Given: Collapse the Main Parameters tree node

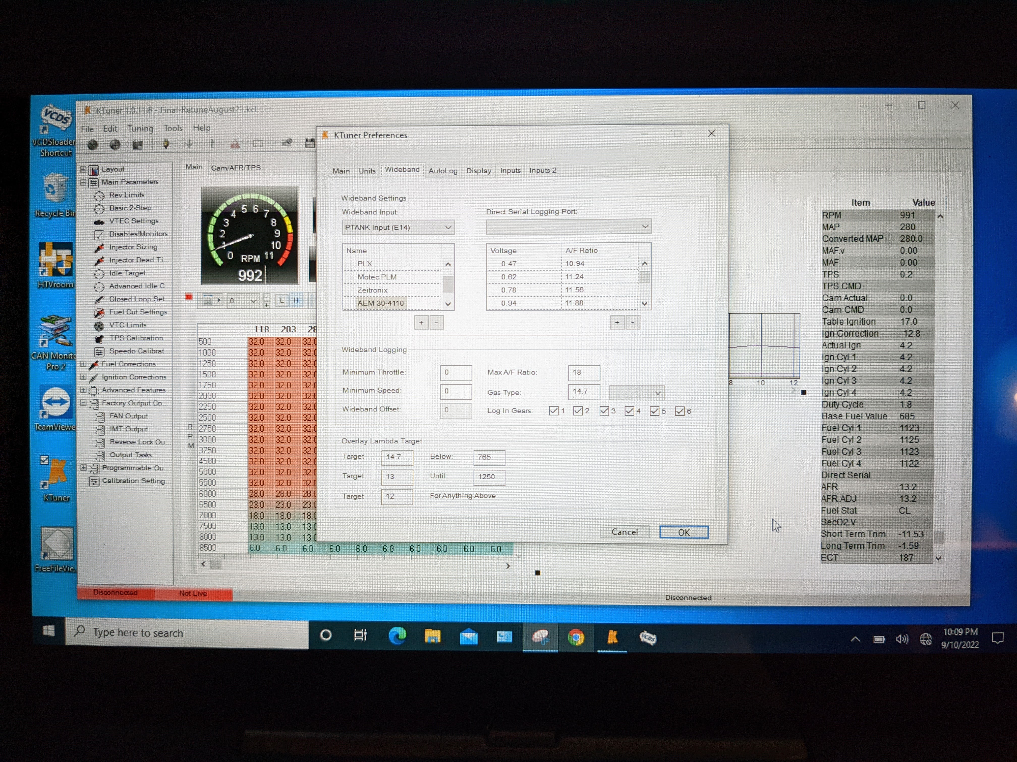Looking at the screenshot, I should 83,182.
